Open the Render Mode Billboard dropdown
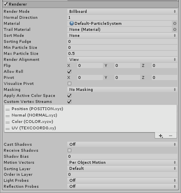Image resolution: width=181 pixels, height=193 pixels. click(122, 12)
